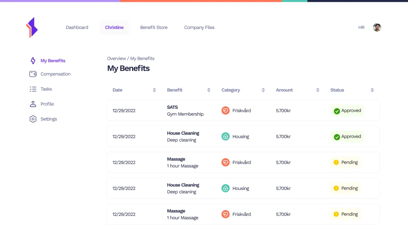Screen dimensions: 408x248
Task: Click the Amount column header label
Action: coord(284,90)
